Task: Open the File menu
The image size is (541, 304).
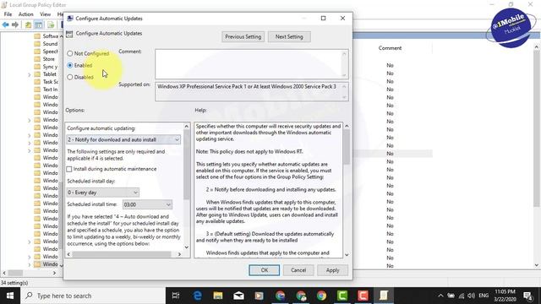Action: [x=8, y=14]
